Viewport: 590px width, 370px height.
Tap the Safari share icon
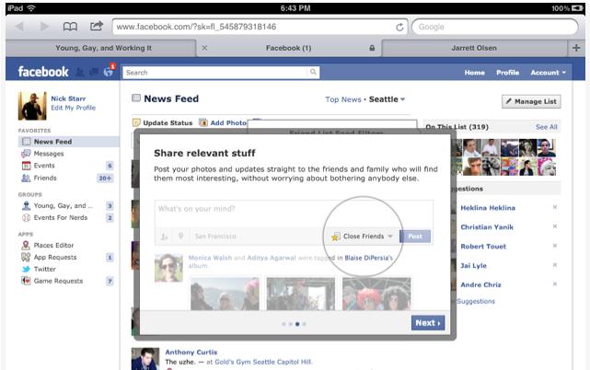click(97, 26)
